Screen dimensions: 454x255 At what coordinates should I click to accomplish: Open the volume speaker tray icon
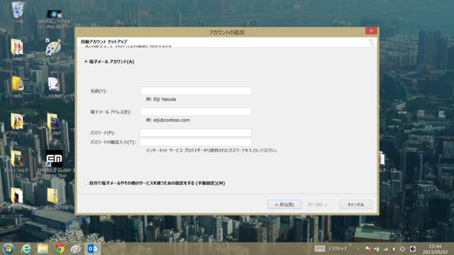tap(394, 249)
